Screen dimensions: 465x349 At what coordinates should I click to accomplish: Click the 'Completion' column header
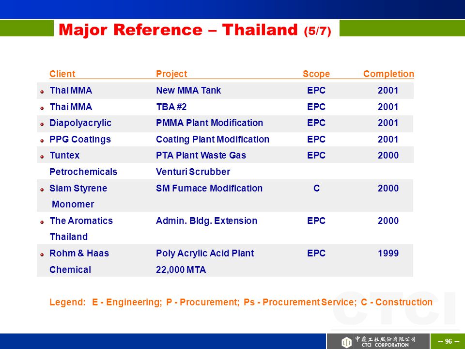pos(388,74)
